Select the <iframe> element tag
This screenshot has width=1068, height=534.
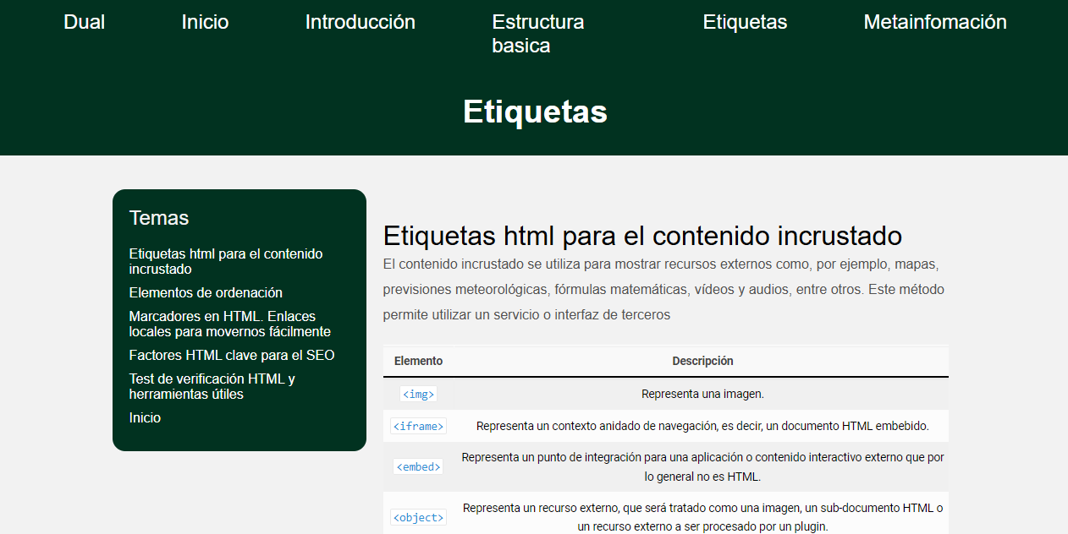(418, 426)
